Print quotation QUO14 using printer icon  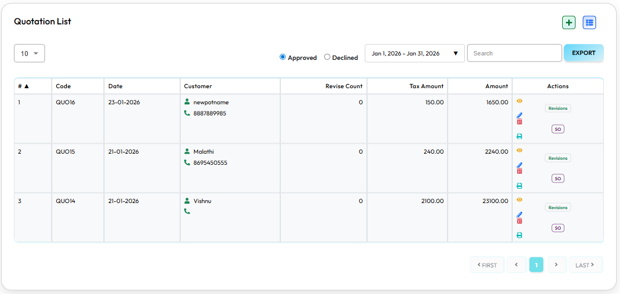(x=519, y=235)
